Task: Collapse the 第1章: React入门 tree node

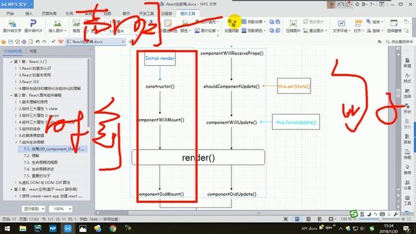Action: coord(12,62)
